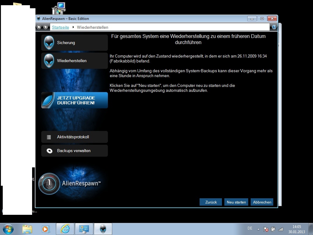
Task: Open the Sicherung section
Action: (75, 43)
